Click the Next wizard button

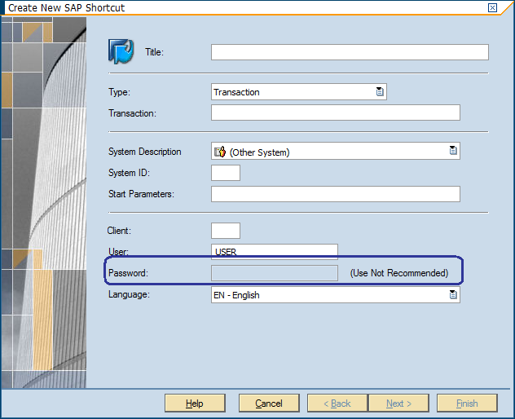tap(398, 404)
